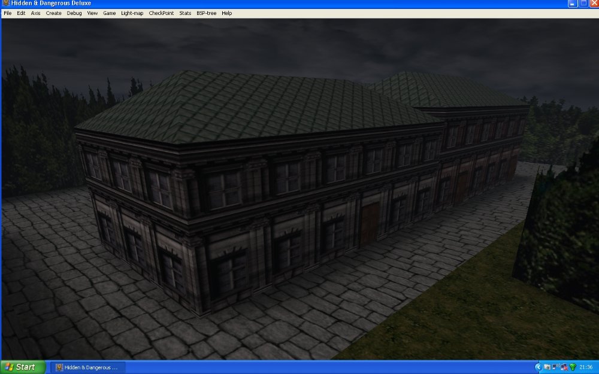
Task: Open the CheckPoint menu
Action: 161,13
